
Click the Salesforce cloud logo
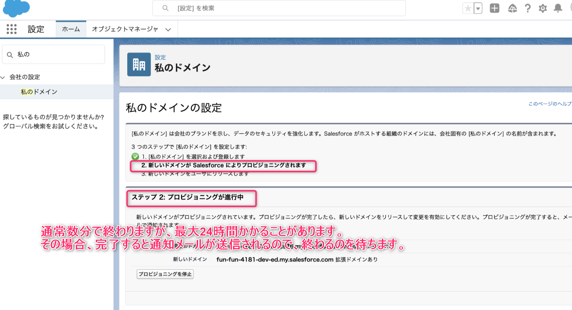[16, 8]
